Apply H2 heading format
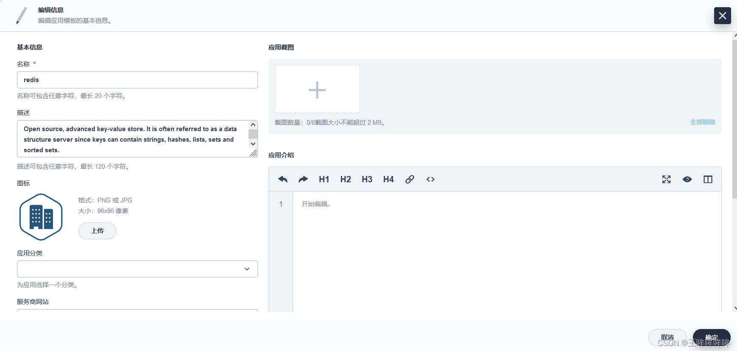 (x=346, y=179)
